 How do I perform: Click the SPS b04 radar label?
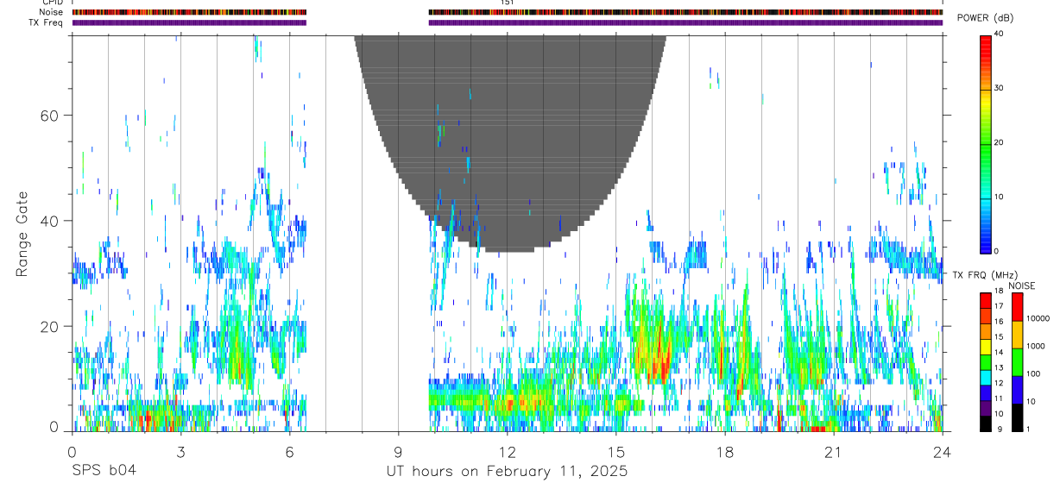(x=104, y=471)
